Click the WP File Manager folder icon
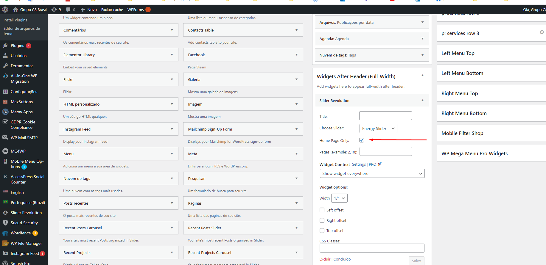 [x=5, y=243]
